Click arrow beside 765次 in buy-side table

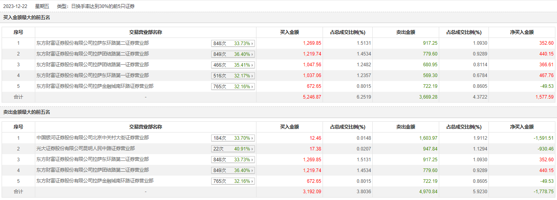252,87
